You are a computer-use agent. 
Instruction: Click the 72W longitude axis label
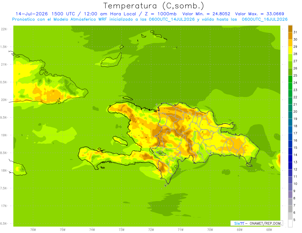coord(151,230)
